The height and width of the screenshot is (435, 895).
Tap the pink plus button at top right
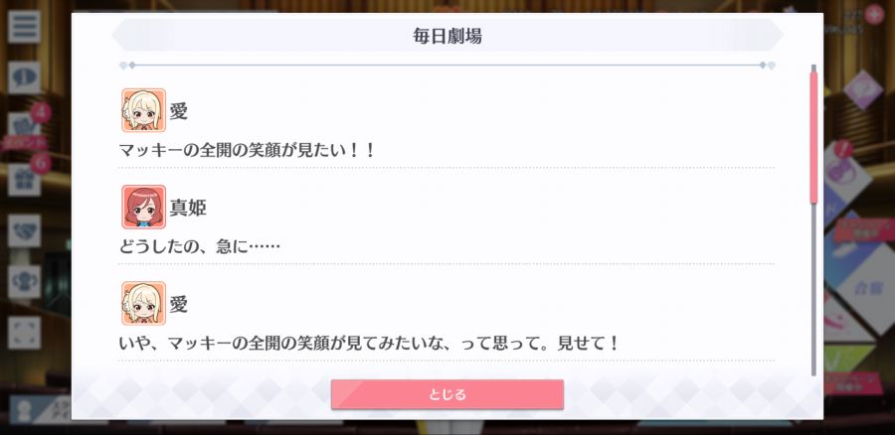[874, 14]
